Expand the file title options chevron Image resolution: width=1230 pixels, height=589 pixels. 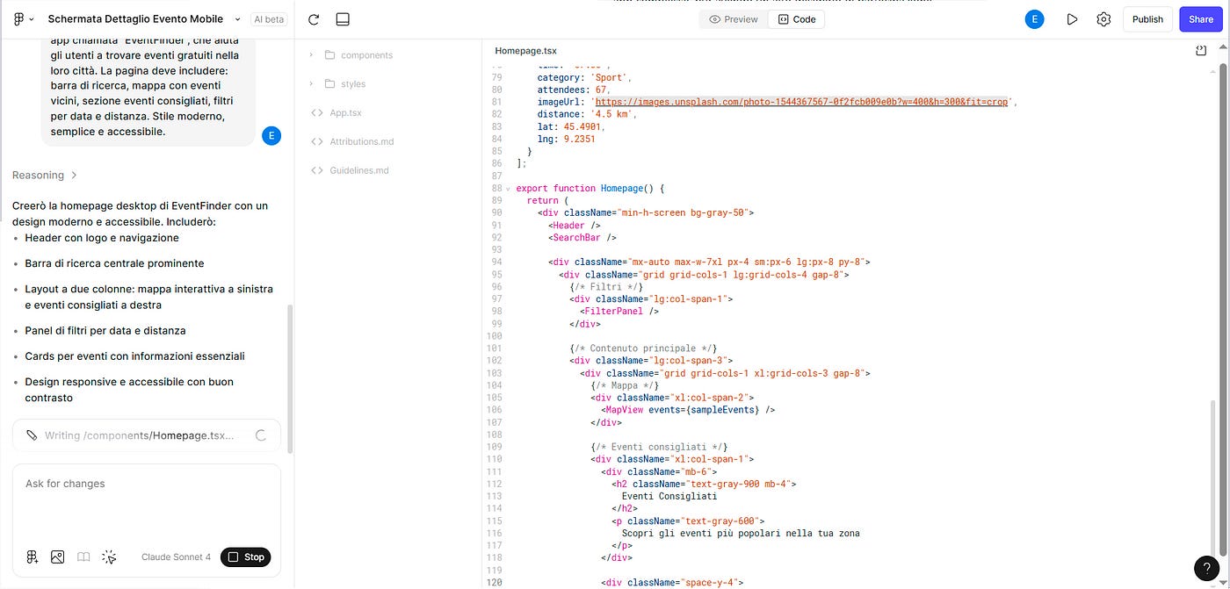coord(238,19)
